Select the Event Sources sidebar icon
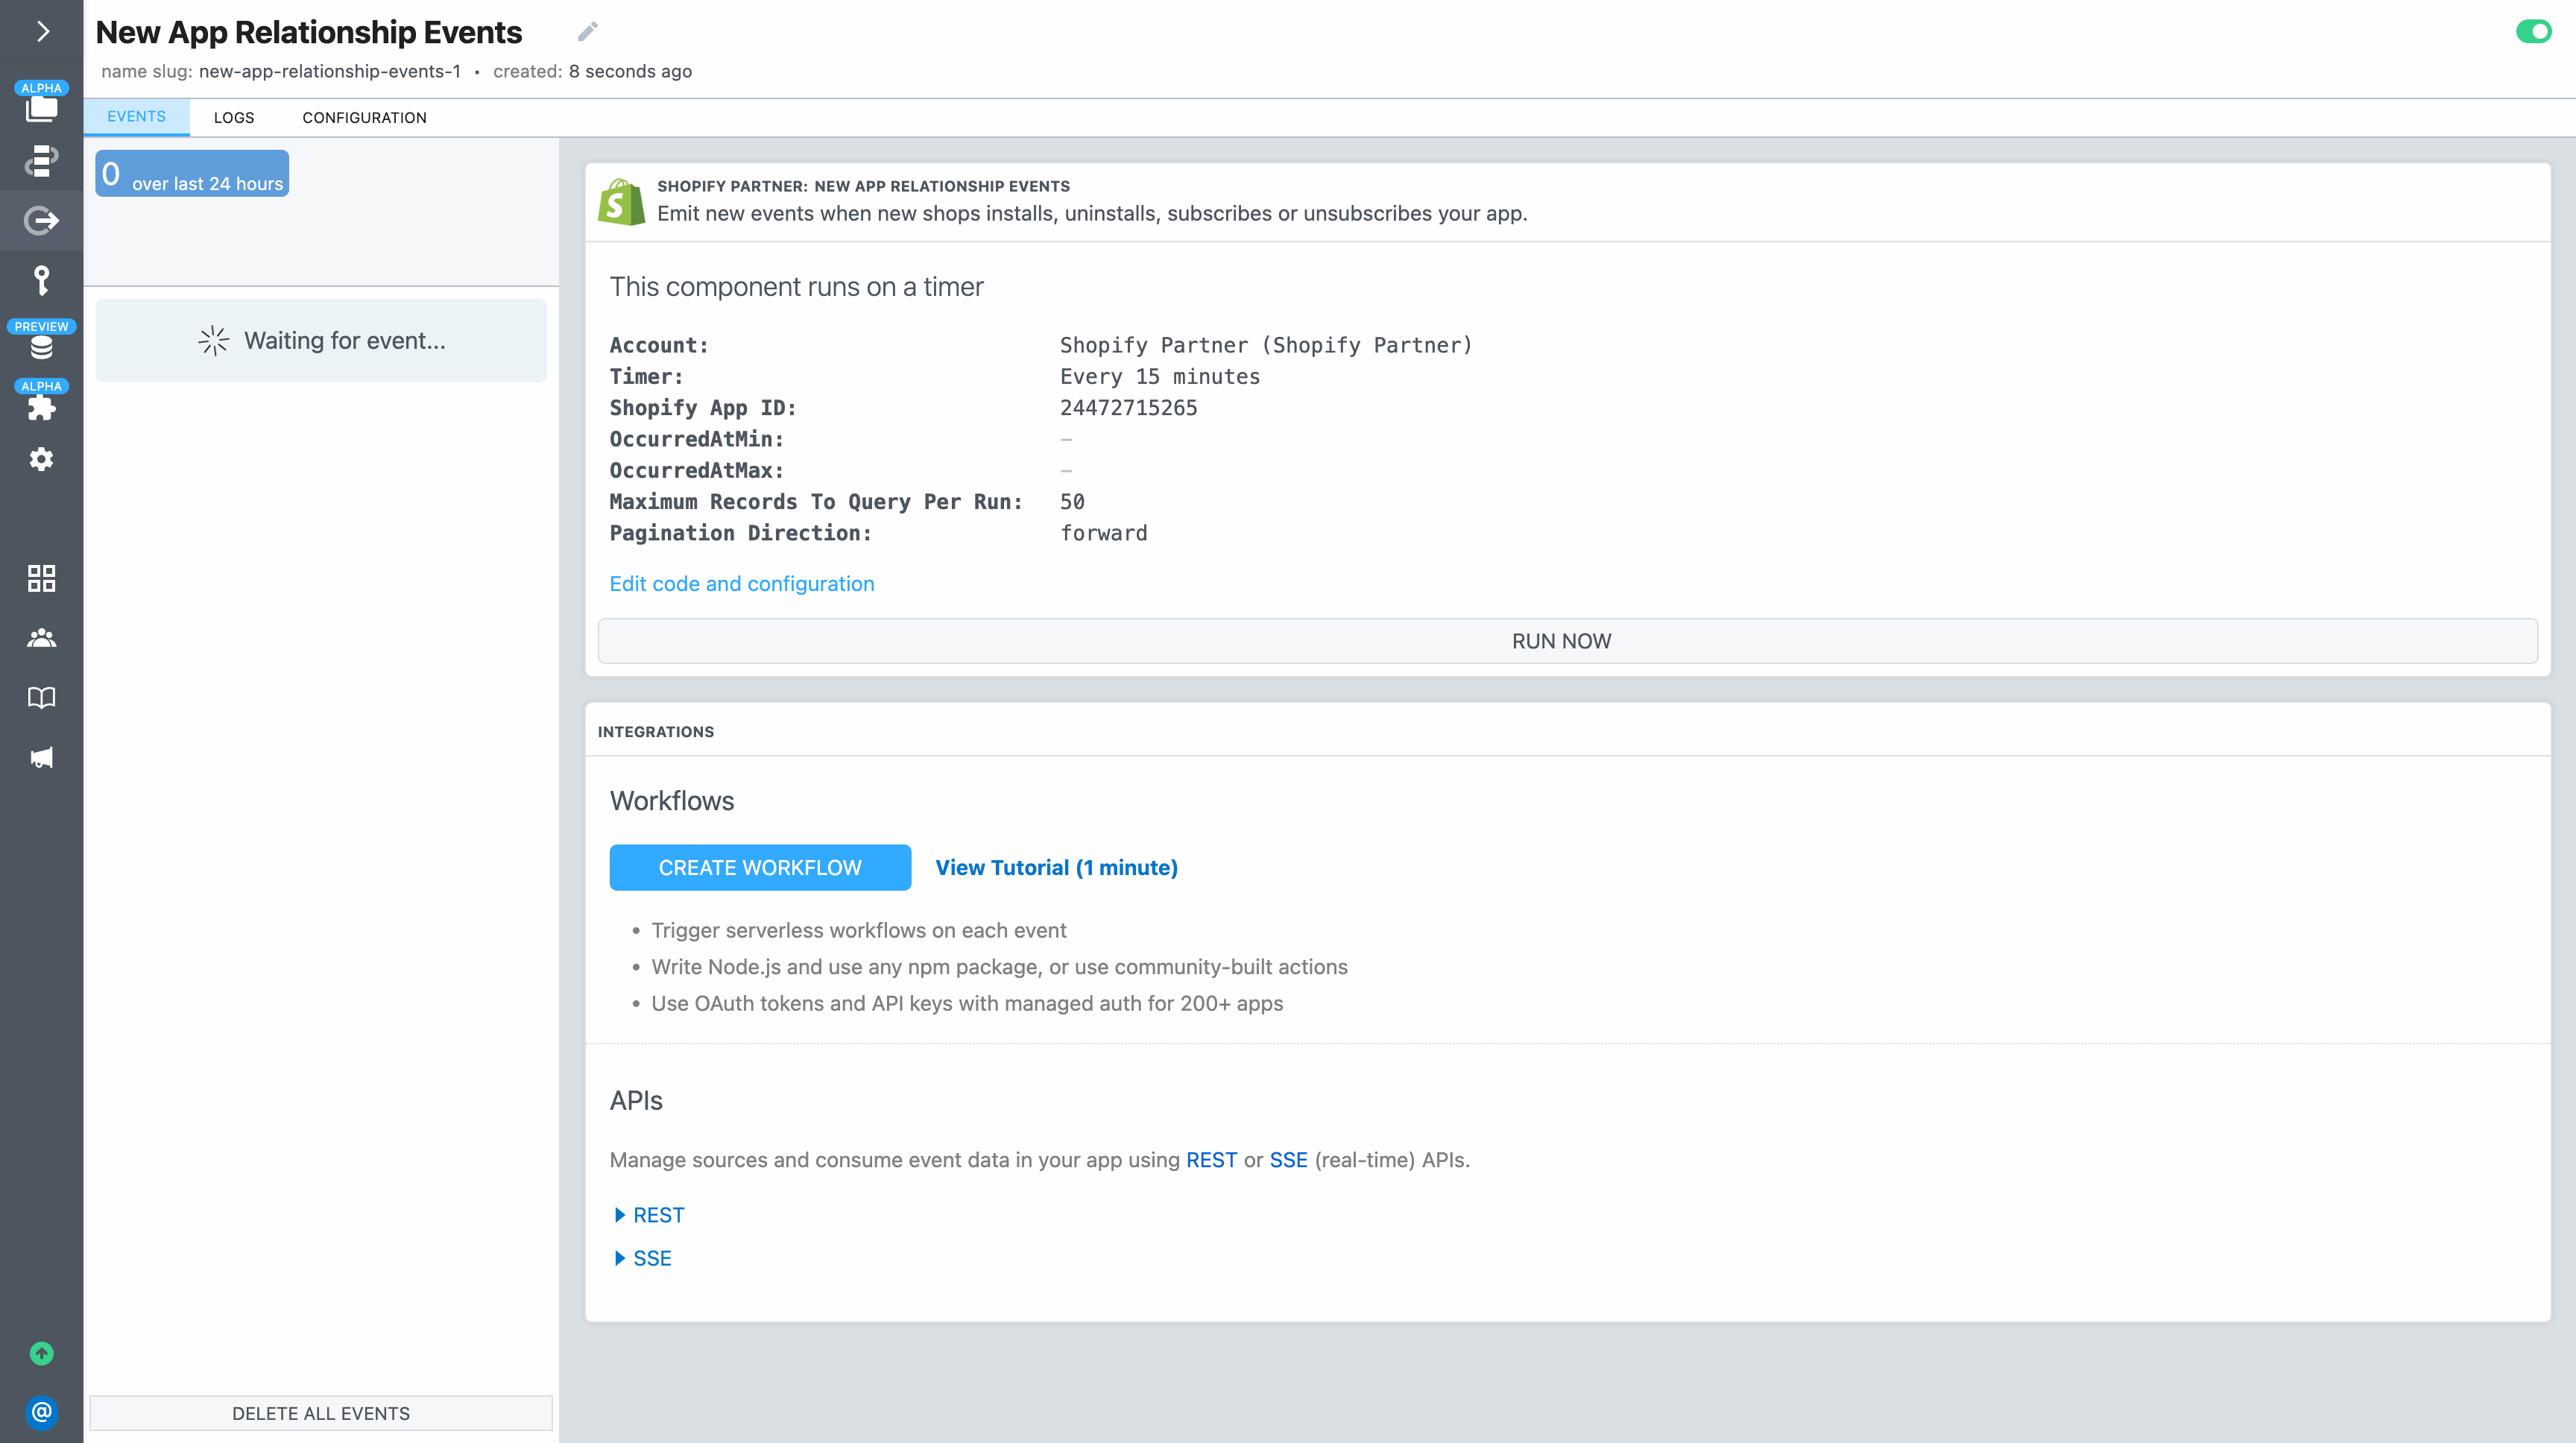The image size is (2576, 1443). [x=41, y=221]
